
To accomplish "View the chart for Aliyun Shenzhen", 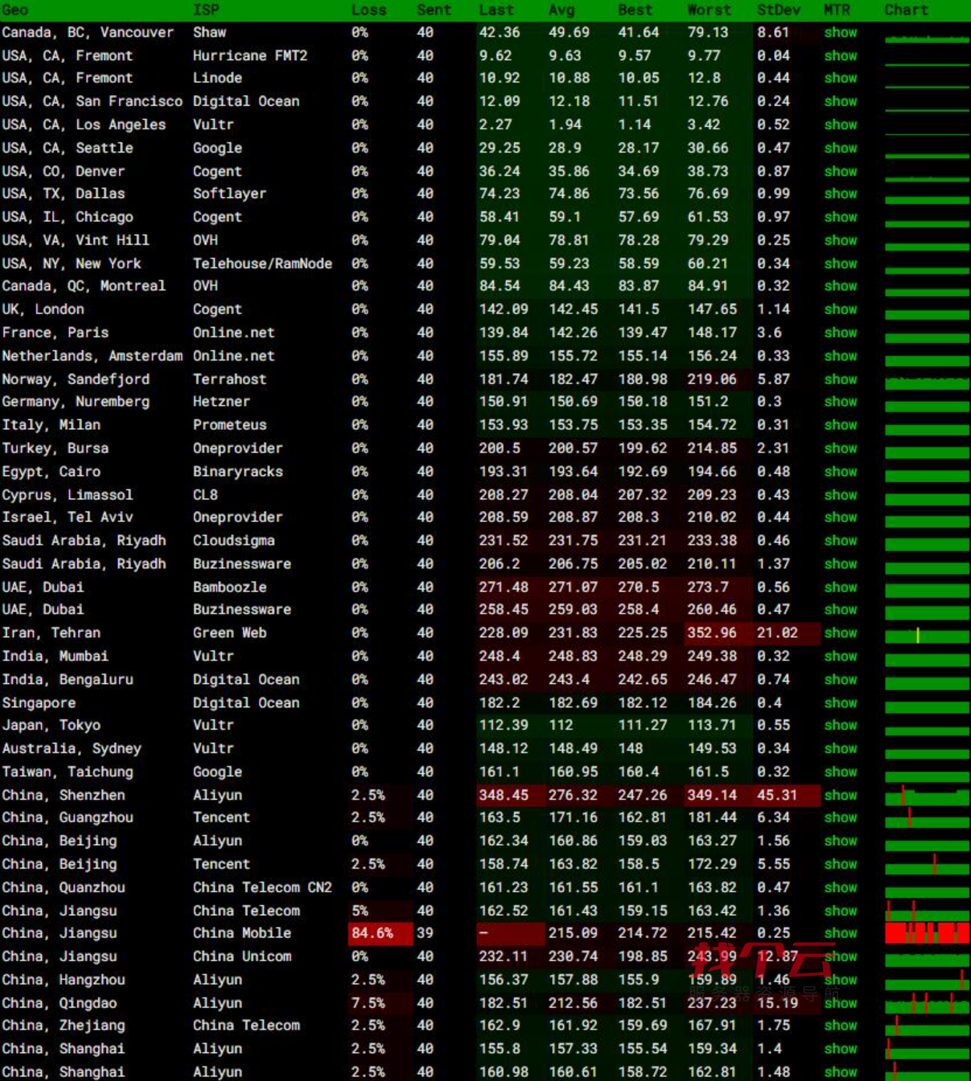I will pos(927,796).
